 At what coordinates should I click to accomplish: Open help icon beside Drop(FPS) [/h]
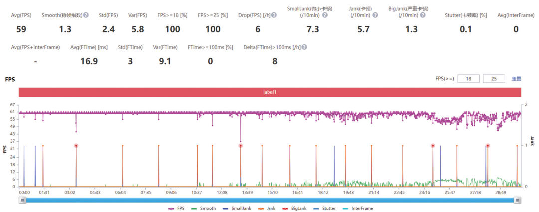coord(274,15)
